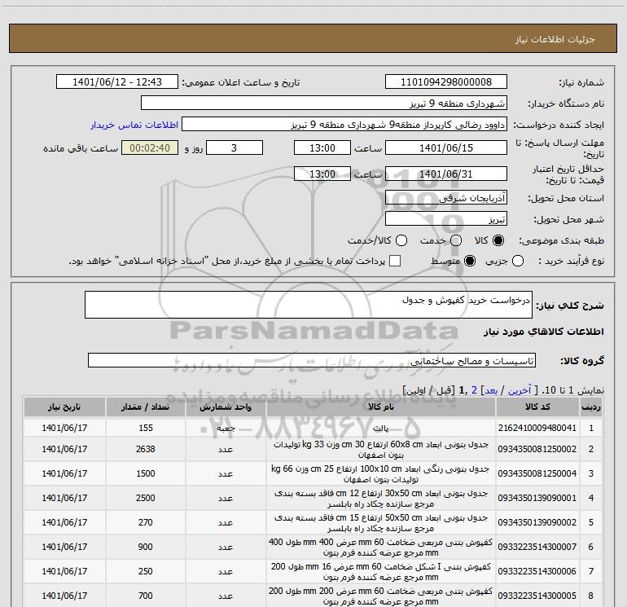
Task: Click buyer organization field شهرداری منطقه 9 تبریز
Action: [324, 103]
